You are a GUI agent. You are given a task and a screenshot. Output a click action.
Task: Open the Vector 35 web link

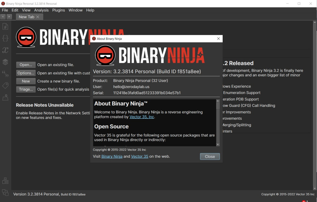click(140, 156)
